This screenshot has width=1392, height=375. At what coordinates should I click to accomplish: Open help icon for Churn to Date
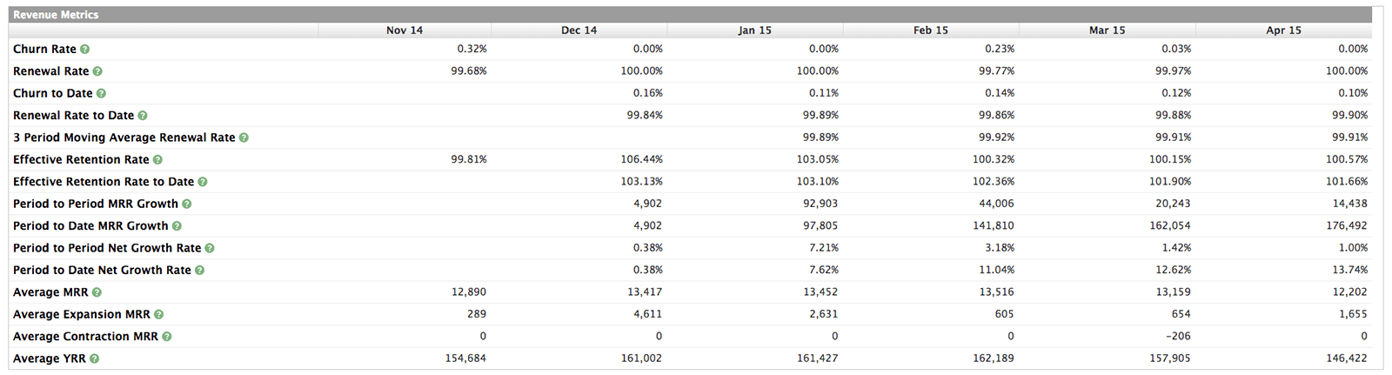pyautogui.click(x=101, y=93)
